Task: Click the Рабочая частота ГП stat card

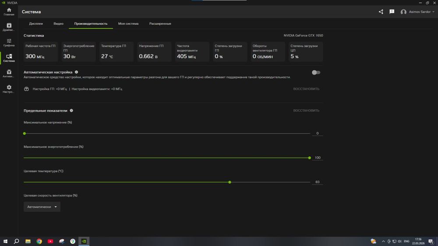Action: (x=40, y=52)
